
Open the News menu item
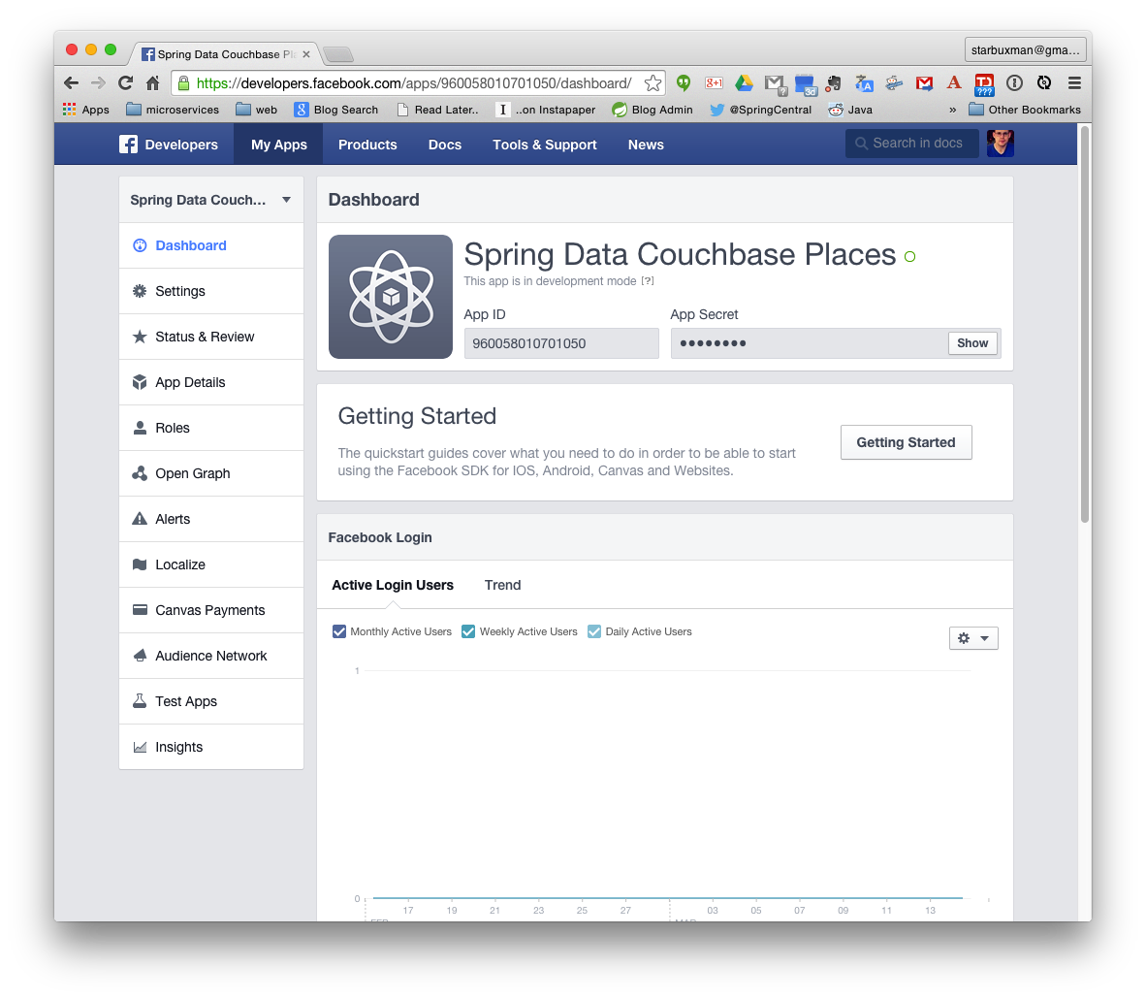coord(646,145)
